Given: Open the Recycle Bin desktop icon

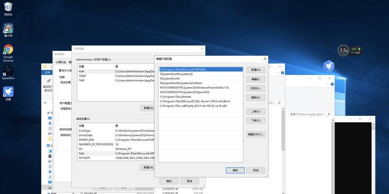Looking at the screenshot, I should point(8,9).
